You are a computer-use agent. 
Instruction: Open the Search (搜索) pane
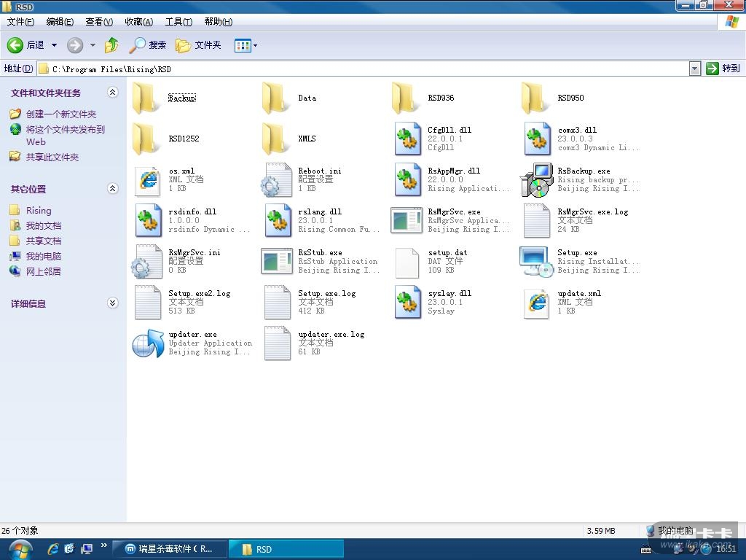(x=148, y=45)
